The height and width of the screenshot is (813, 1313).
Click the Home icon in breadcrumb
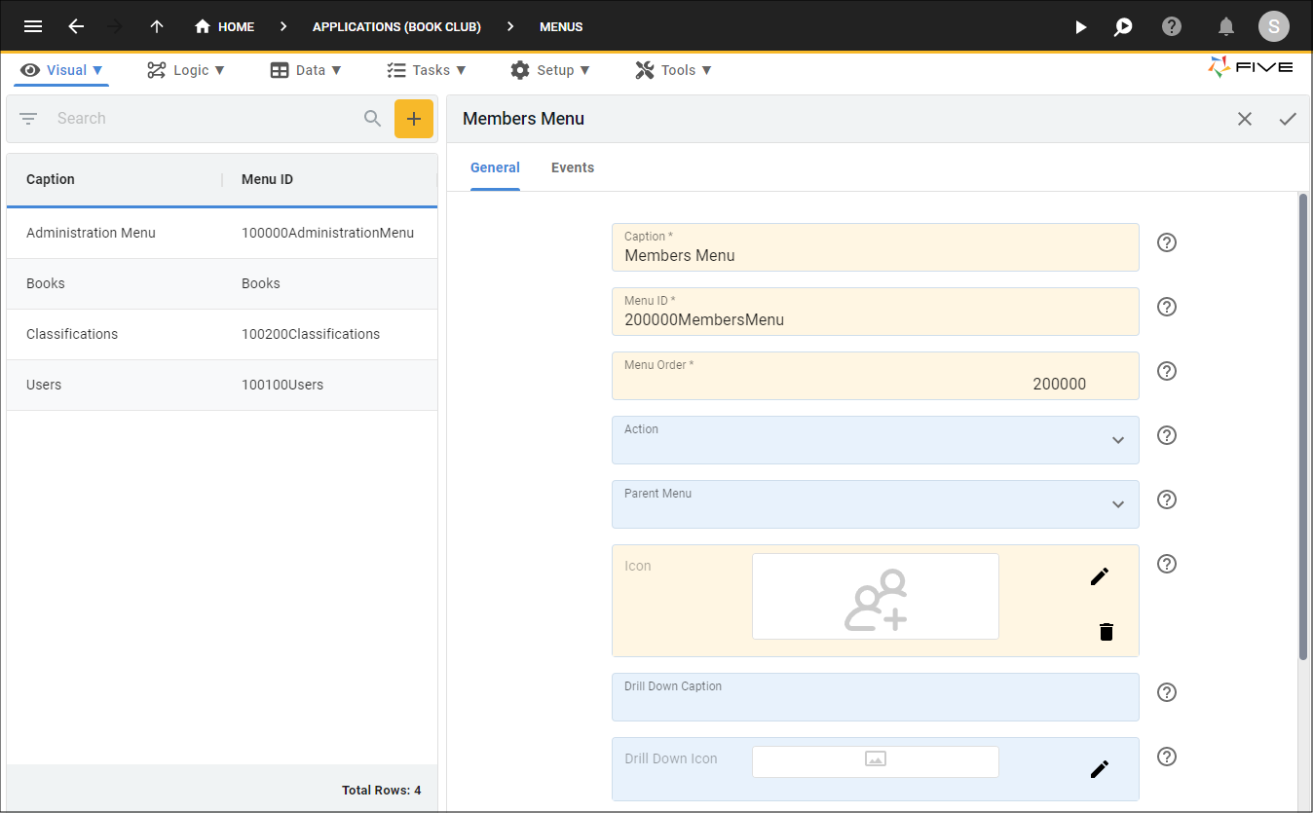pyautogui.click(x=203, y=26)
